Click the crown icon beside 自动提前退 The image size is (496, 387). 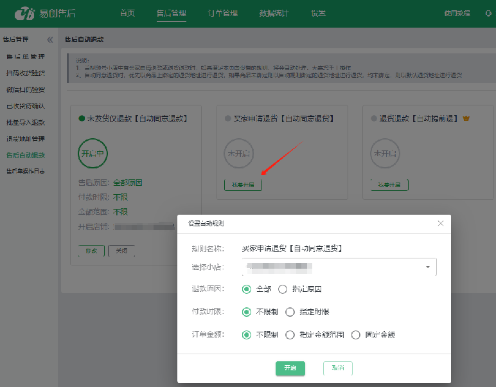pos(466,119)
